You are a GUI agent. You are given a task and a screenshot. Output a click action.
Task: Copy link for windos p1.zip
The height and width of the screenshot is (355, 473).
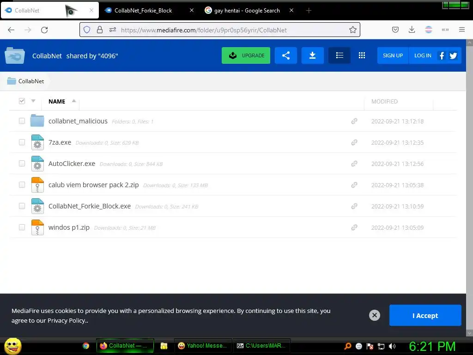pos(354,227)
